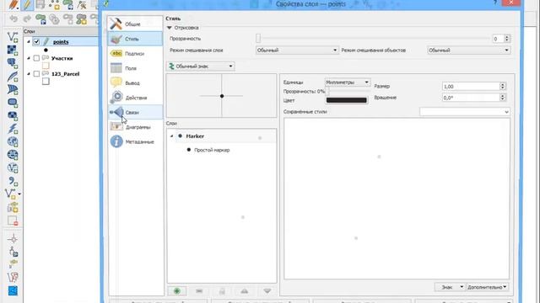
Task: Increase rotation with spinner arrow
Action: (x=503, y=95)
